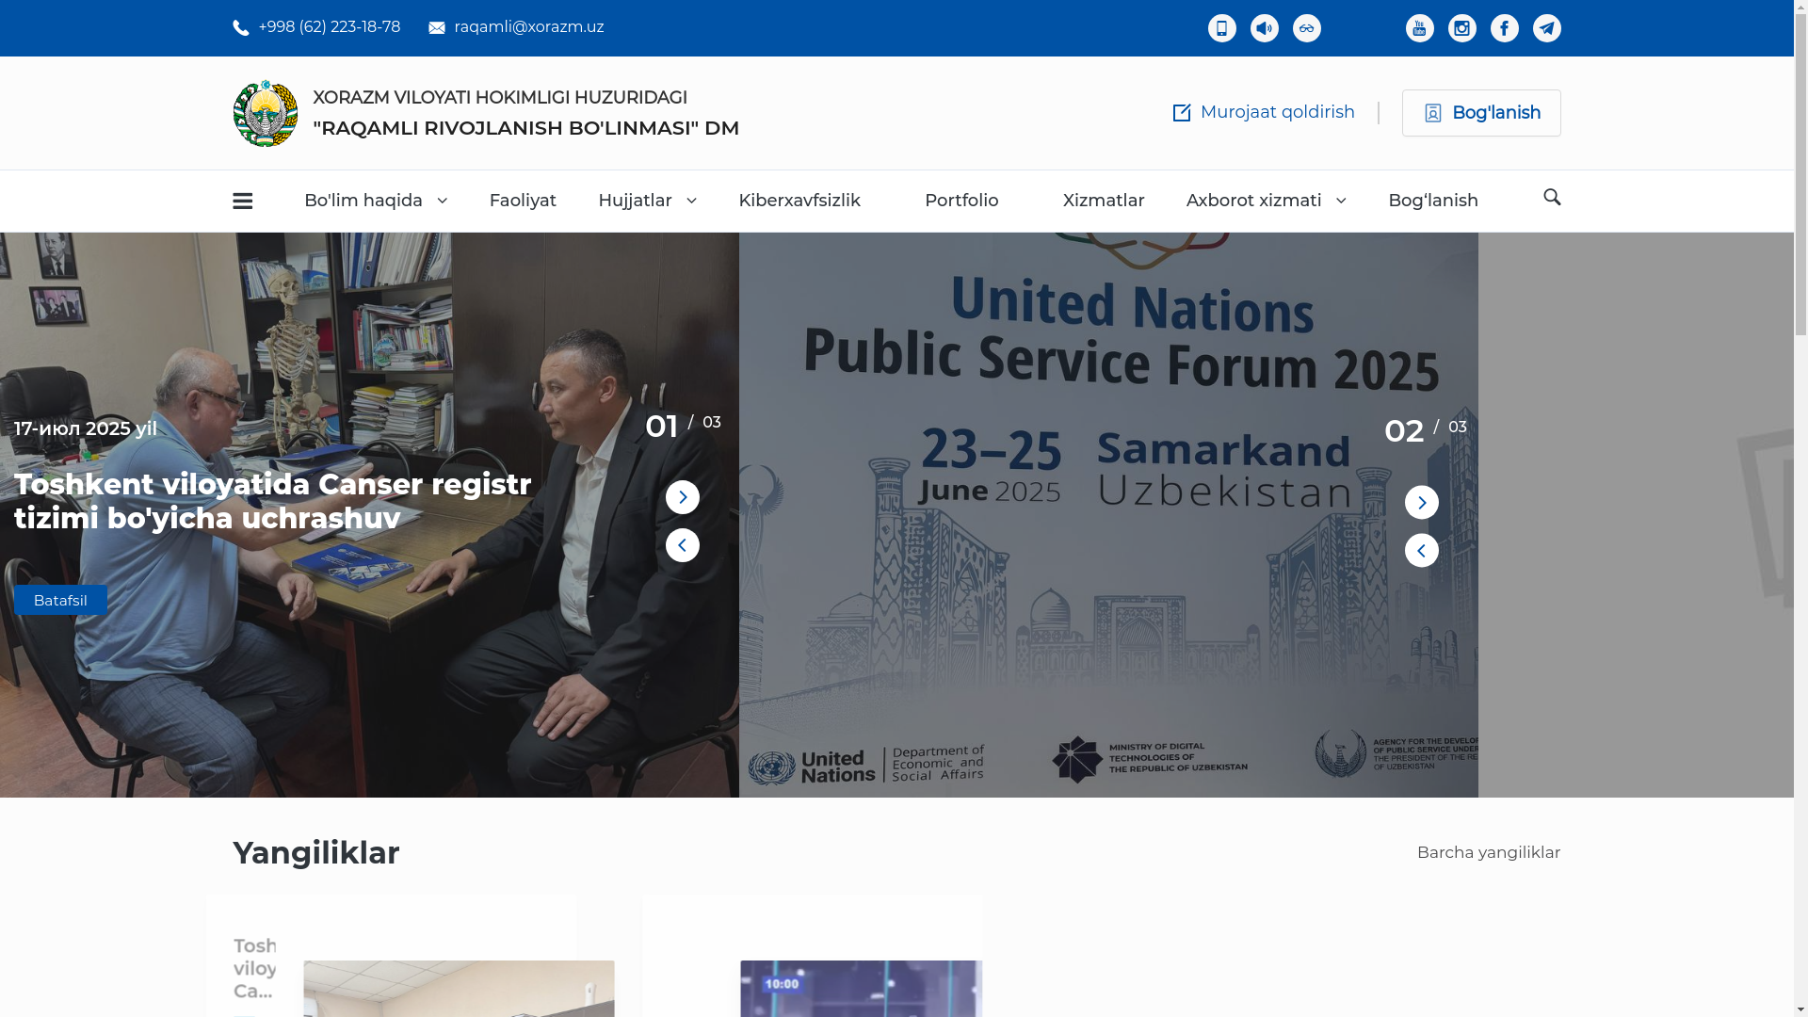Open Bog'lanish in the navigation bar

(x=1433, y=201)
